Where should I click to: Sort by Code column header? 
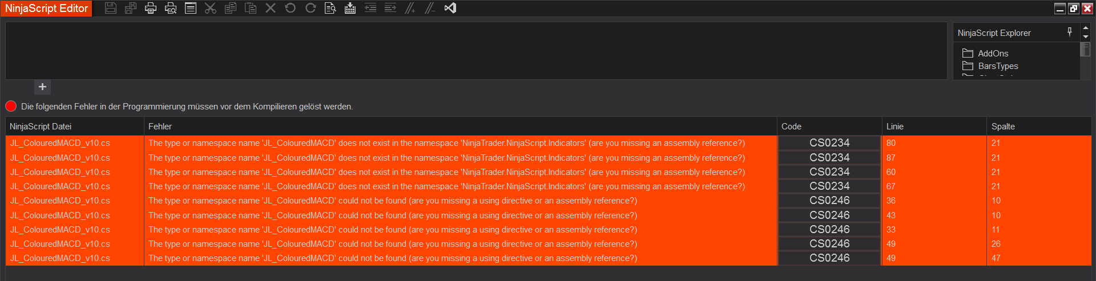click(829, 127)
